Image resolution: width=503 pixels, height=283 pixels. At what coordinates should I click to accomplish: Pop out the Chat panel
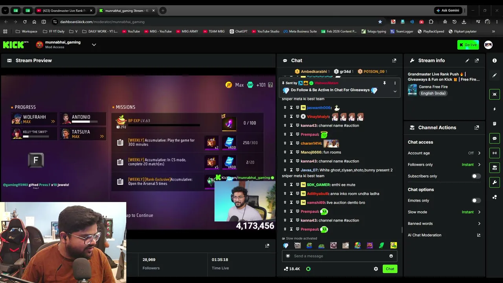(394, 61)
